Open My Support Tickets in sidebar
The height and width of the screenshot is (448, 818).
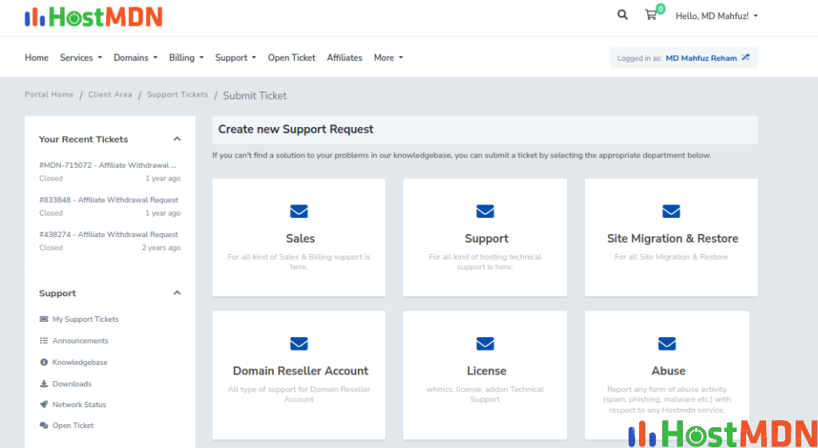tap(85, 319)
